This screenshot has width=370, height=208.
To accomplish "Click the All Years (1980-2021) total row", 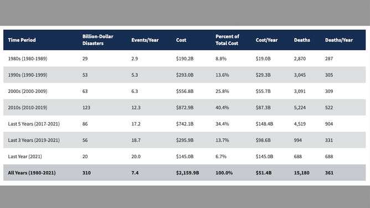I will tap(184, 173).
